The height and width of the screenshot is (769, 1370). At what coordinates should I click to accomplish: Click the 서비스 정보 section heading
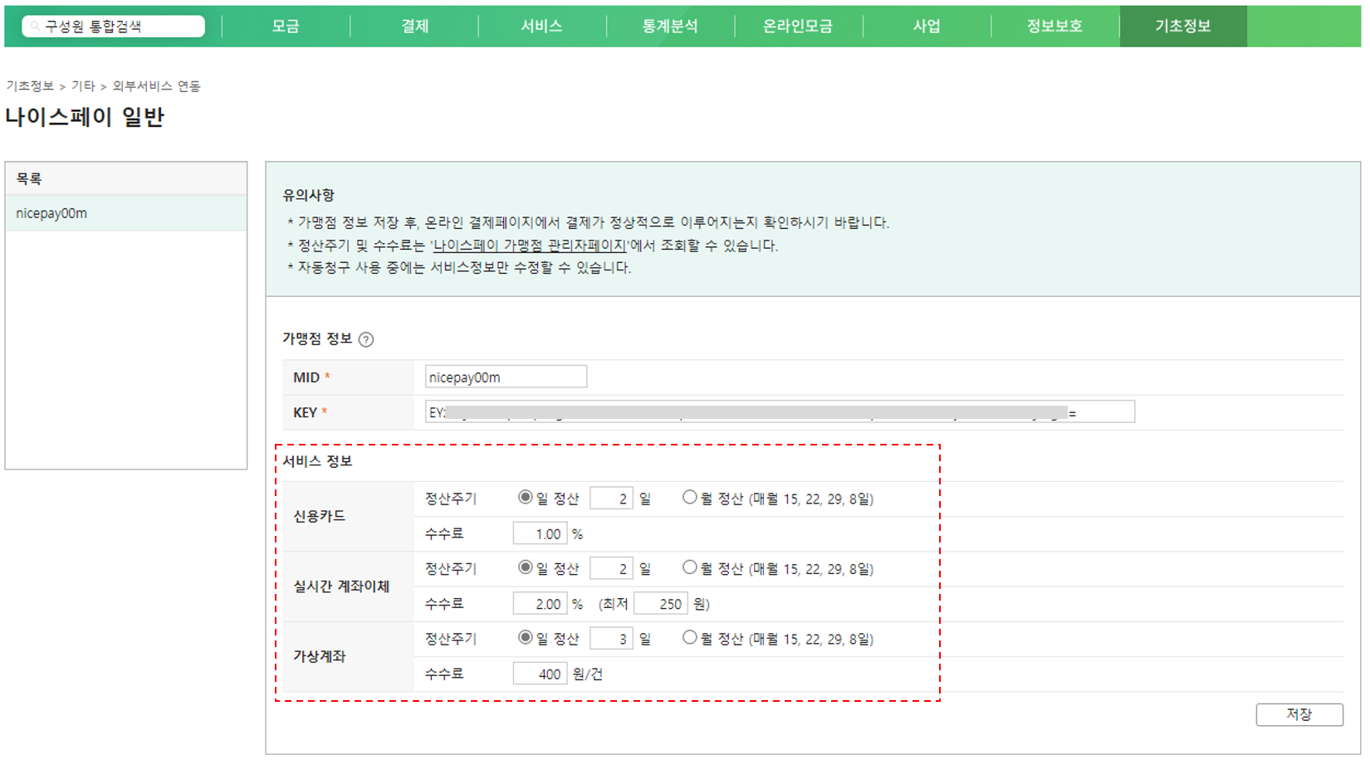317,461
